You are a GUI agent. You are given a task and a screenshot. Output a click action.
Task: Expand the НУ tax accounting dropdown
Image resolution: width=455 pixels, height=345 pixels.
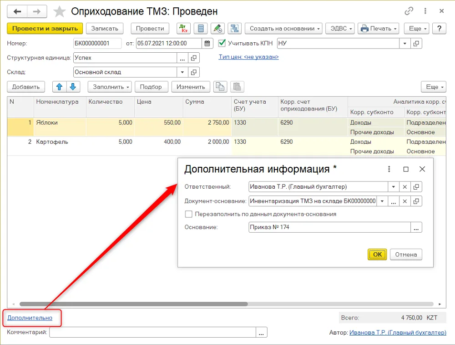405,44
